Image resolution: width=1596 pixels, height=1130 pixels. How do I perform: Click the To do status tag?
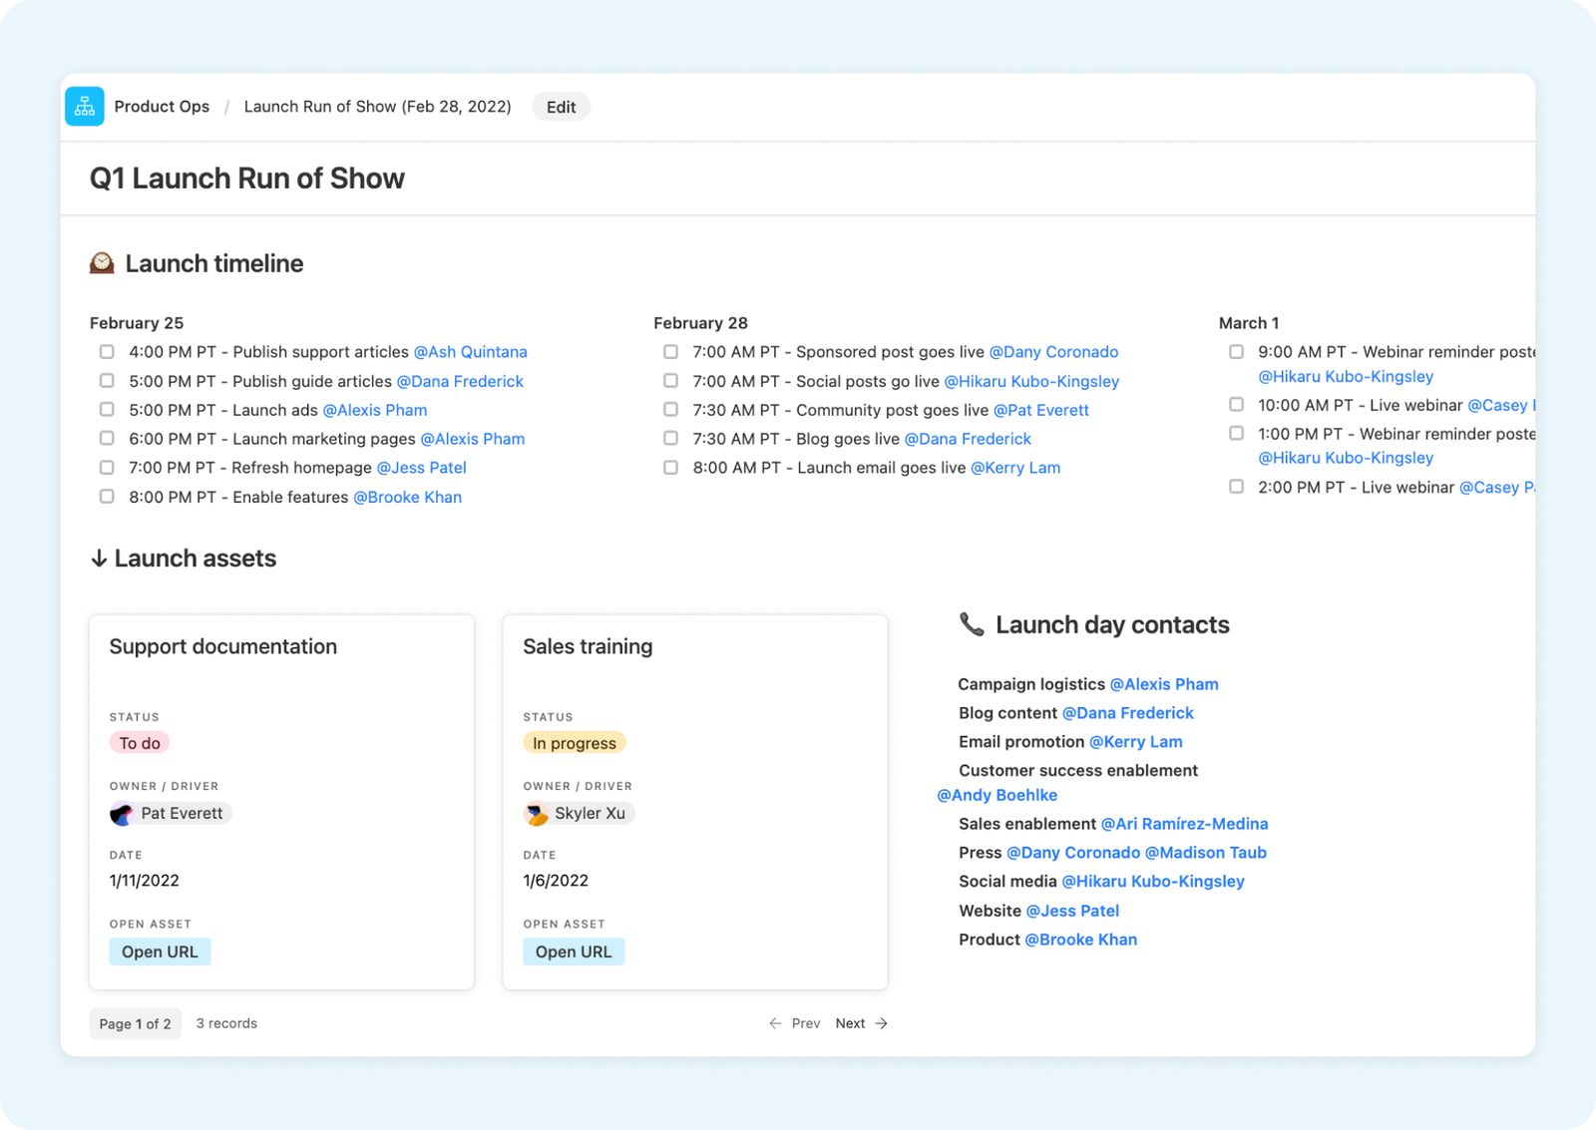click(140, 743)
